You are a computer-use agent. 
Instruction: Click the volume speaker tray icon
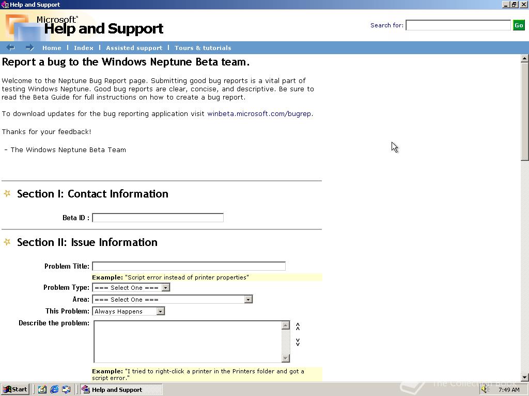tap(485, 389)
